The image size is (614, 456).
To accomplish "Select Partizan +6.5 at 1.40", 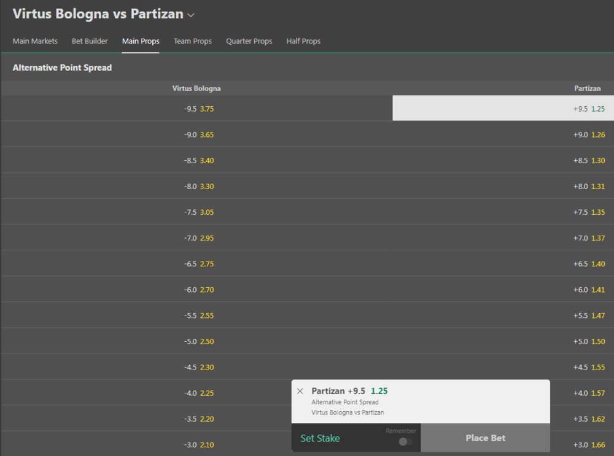I will click(503, 263).
